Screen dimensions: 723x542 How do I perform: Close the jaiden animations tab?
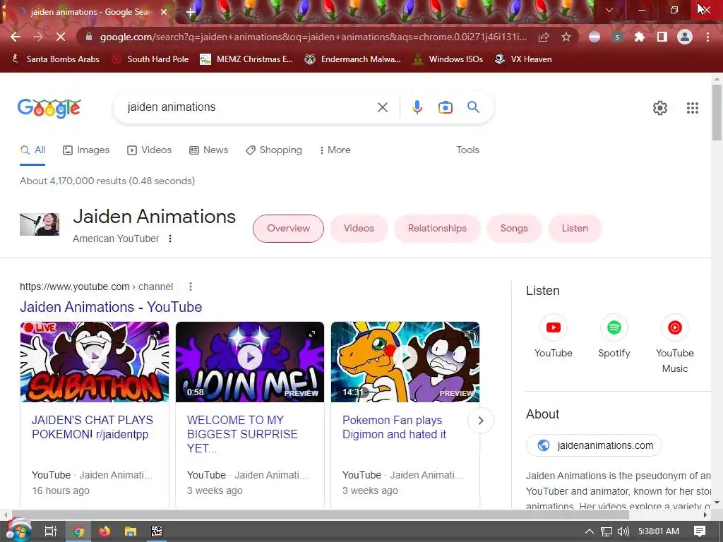coord(163,12)
